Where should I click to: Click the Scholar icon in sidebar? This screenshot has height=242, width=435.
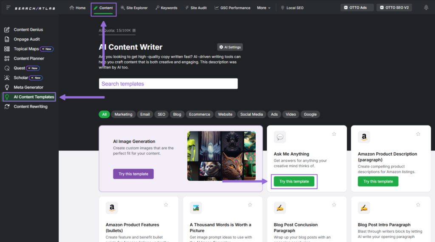point(7,78)
